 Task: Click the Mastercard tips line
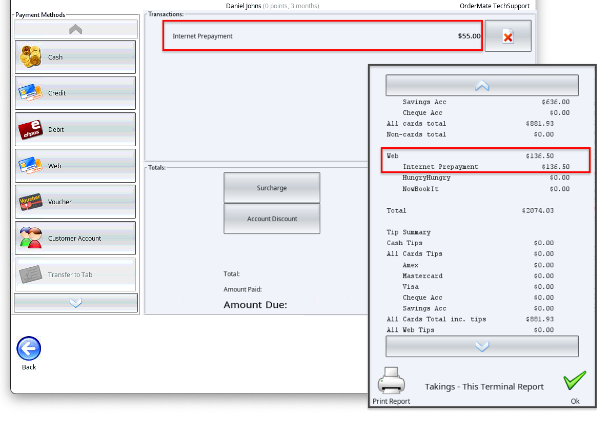(478, 276)
